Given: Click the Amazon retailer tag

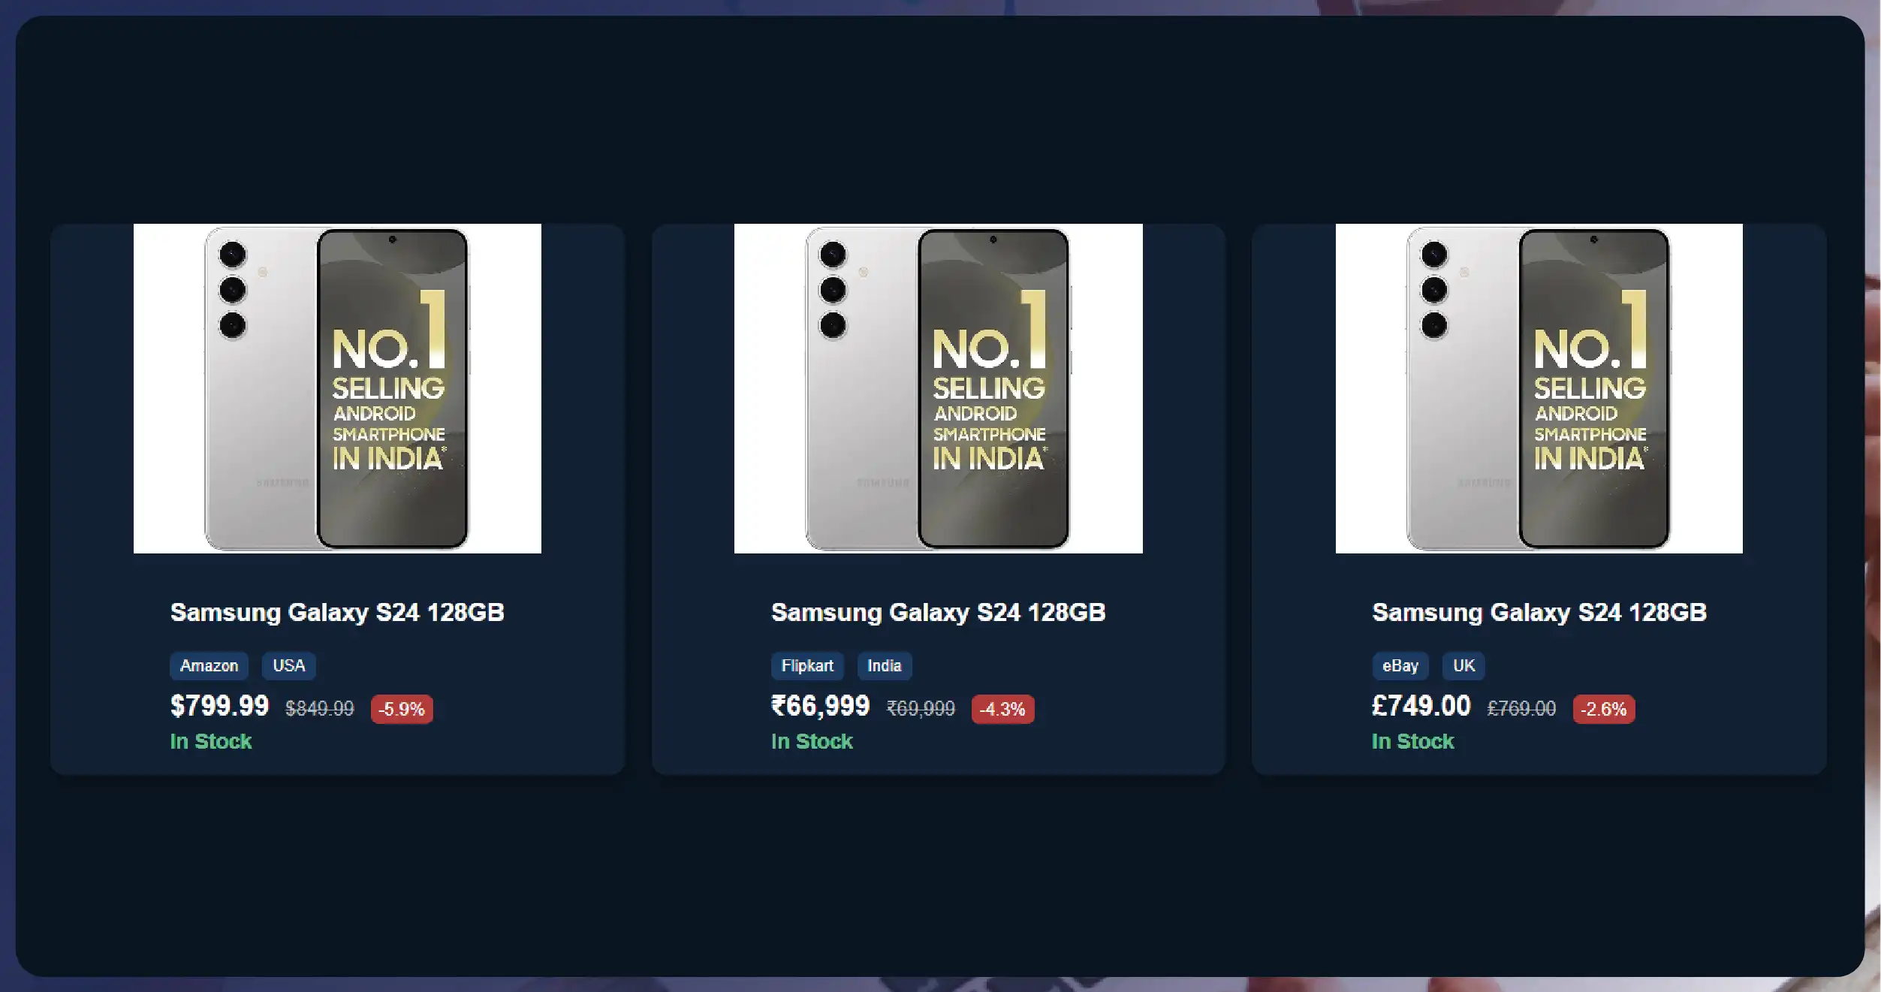Looking at the screenshot, I should pyautogui.click(x=209, y=665).
